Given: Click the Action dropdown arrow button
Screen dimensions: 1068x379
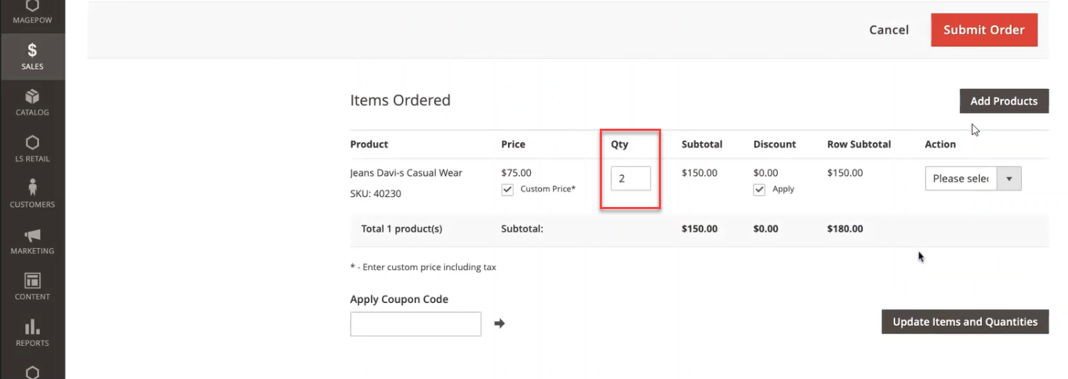Looking at the screenshot, I should pyautogui.click(x=1009, y=178).
